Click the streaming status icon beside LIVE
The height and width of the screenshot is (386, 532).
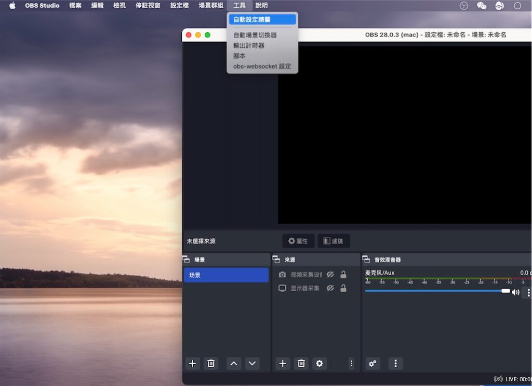pyautogui.click(x=498, y=379)
